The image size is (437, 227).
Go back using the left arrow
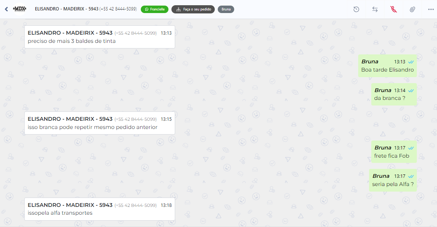point(6,9)
